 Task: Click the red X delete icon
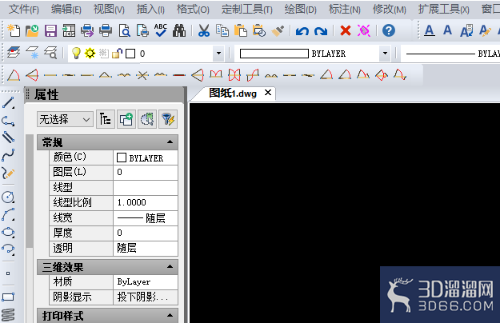(346, 31)
